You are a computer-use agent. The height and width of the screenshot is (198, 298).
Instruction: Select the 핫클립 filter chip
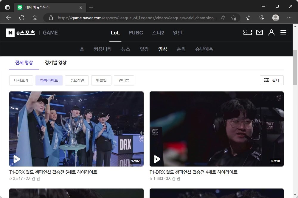tap(101, 80)
